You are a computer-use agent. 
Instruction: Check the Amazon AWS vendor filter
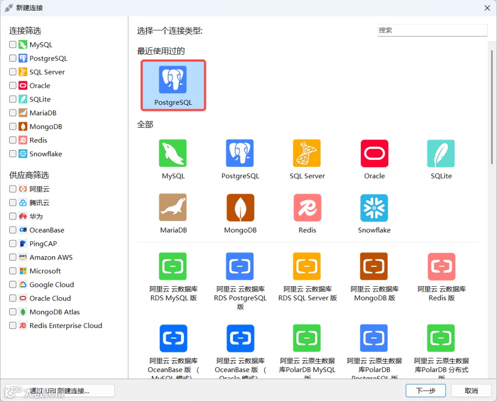click(13, 257)
